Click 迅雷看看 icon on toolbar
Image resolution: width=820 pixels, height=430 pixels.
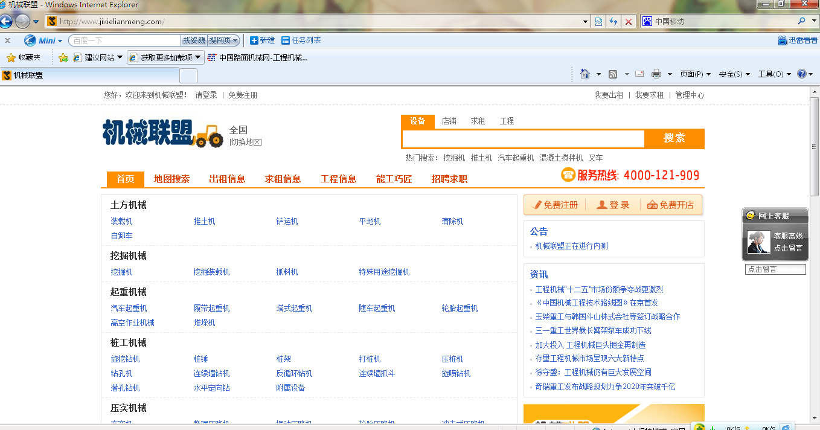click(798, 40)
